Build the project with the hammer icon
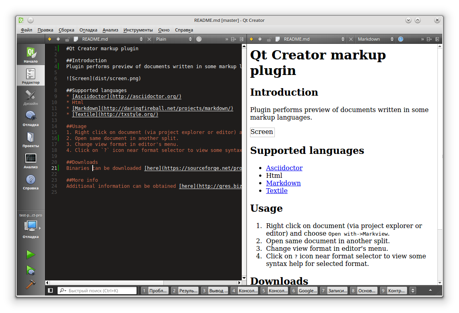This screenshot has height=313, width=459. (x=30, y=284)
